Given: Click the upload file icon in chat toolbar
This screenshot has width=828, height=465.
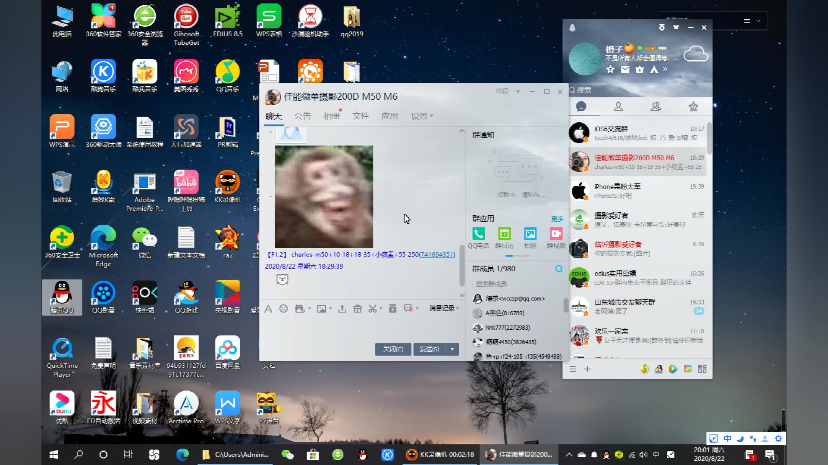Looking at the screenshot, I should point(342,309).
